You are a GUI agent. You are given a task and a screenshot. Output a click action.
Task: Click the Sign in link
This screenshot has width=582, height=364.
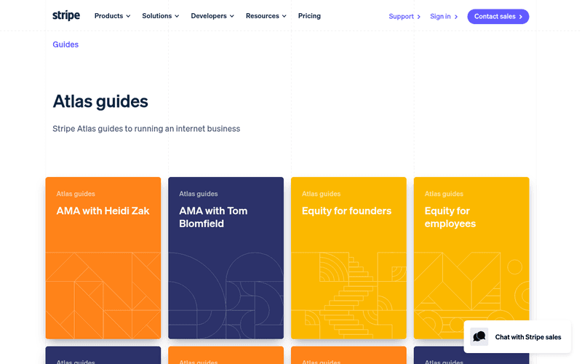tap(444, 16)
